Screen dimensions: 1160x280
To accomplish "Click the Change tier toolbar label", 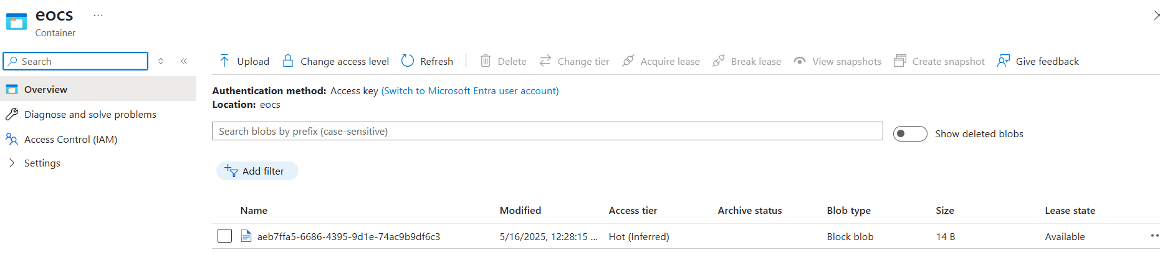I will (583, 61).
